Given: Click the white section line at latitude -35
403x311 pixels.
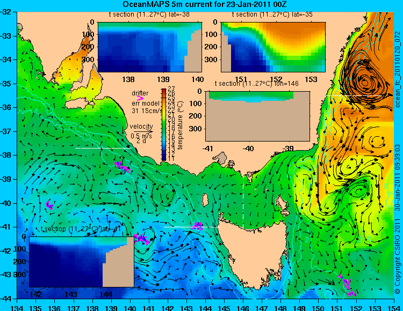Looking at the screenshot, I should [354, 95].
